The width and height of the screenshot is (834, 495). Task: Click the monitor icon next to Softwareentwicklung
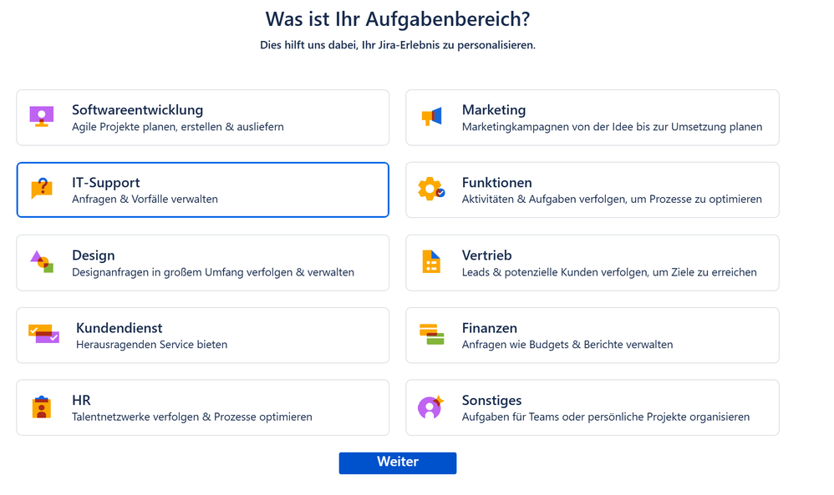click(42, 117)
